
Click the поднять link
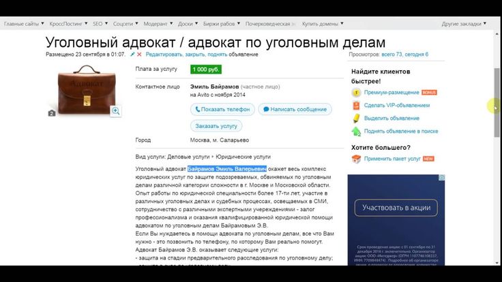point(217,54)
